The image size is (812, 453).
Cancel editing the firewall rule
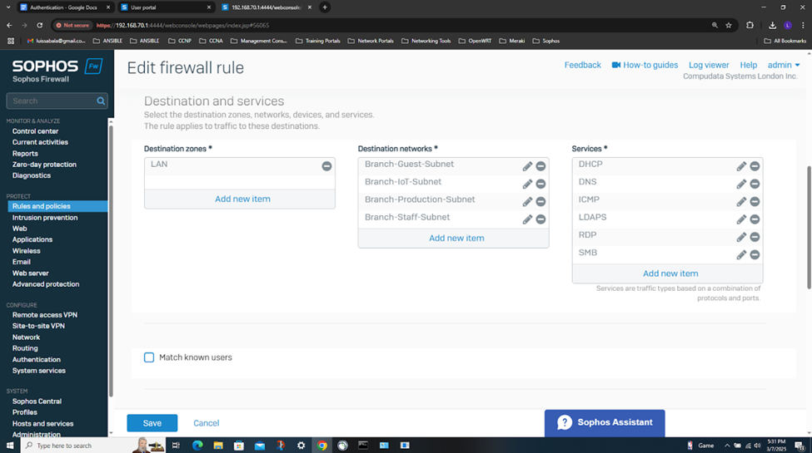click(x=206, y=423)
